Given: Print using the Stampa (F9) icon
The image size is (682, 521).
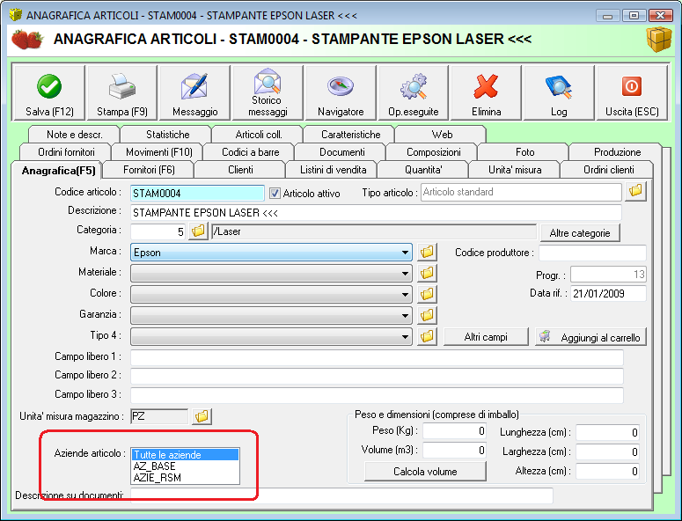Looking at the screenshot, I should point(122,92).
